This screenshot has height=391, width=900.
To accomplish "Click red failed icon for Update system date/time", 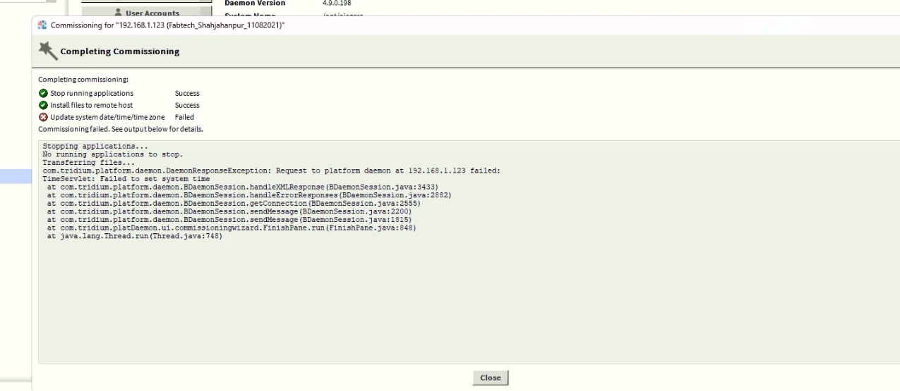I will point(43,117).
